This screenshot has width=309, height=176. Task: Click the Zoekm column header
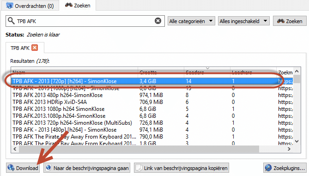point(285,73)
